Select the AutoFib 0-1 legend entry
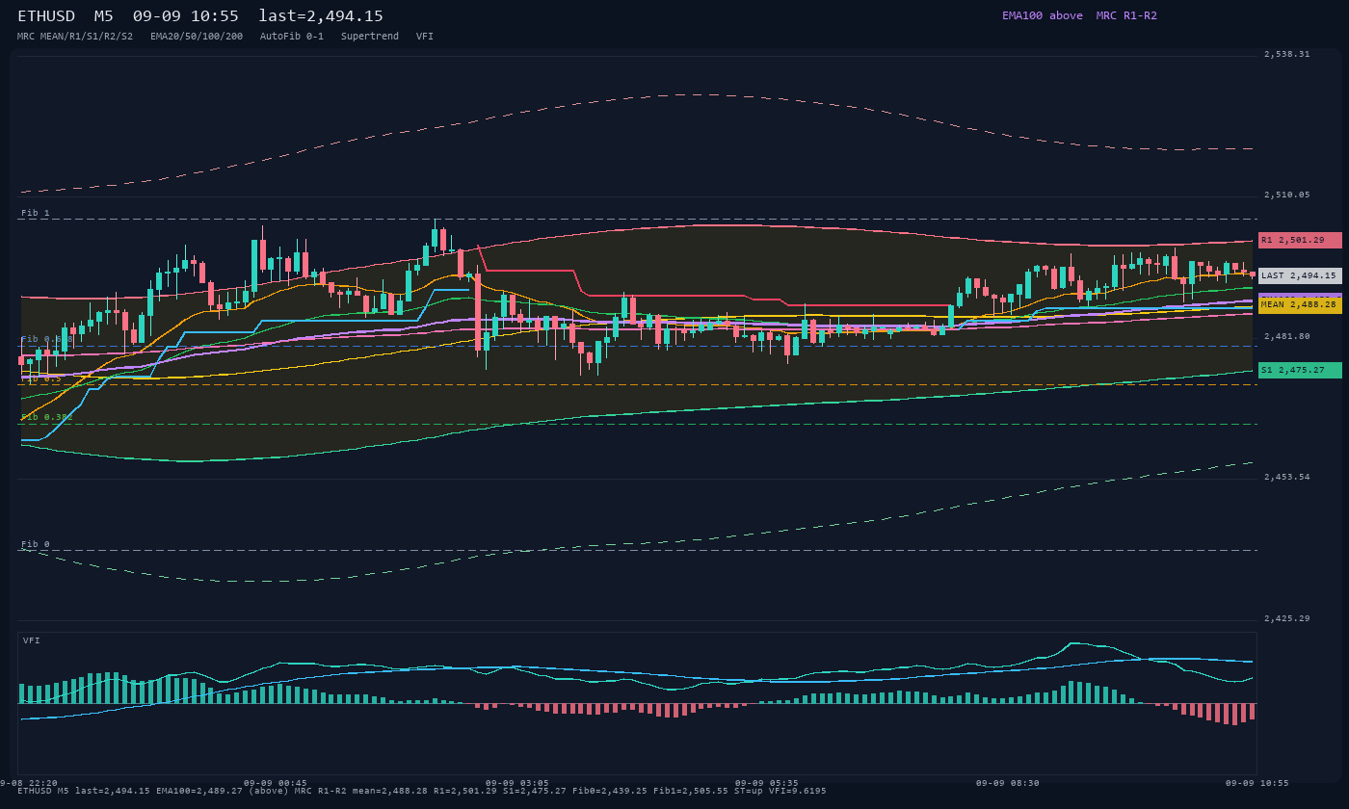 pyautogui.click(x=292, y=37)
